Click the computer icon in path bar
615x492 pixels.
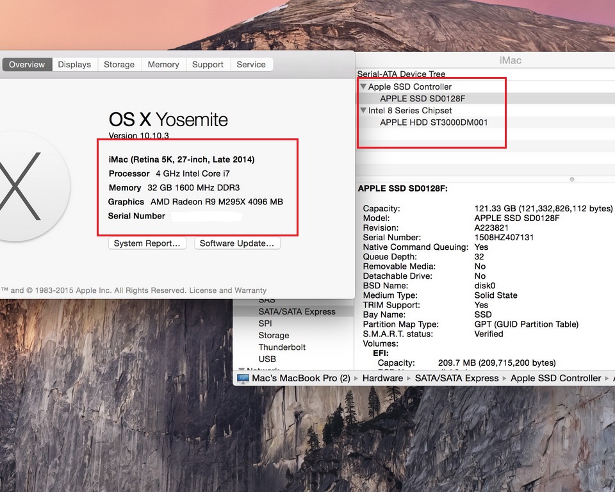[x=243, y=378]
